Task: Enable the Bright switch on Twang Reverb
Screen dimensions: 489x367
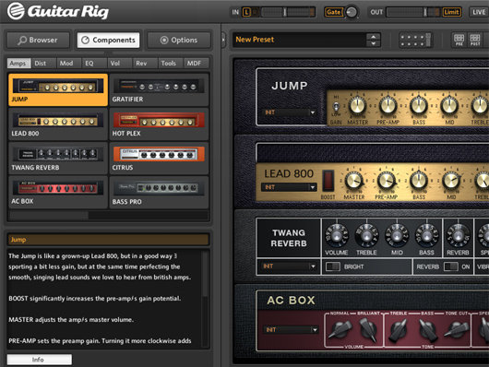Action: click(x=333, y=266)
